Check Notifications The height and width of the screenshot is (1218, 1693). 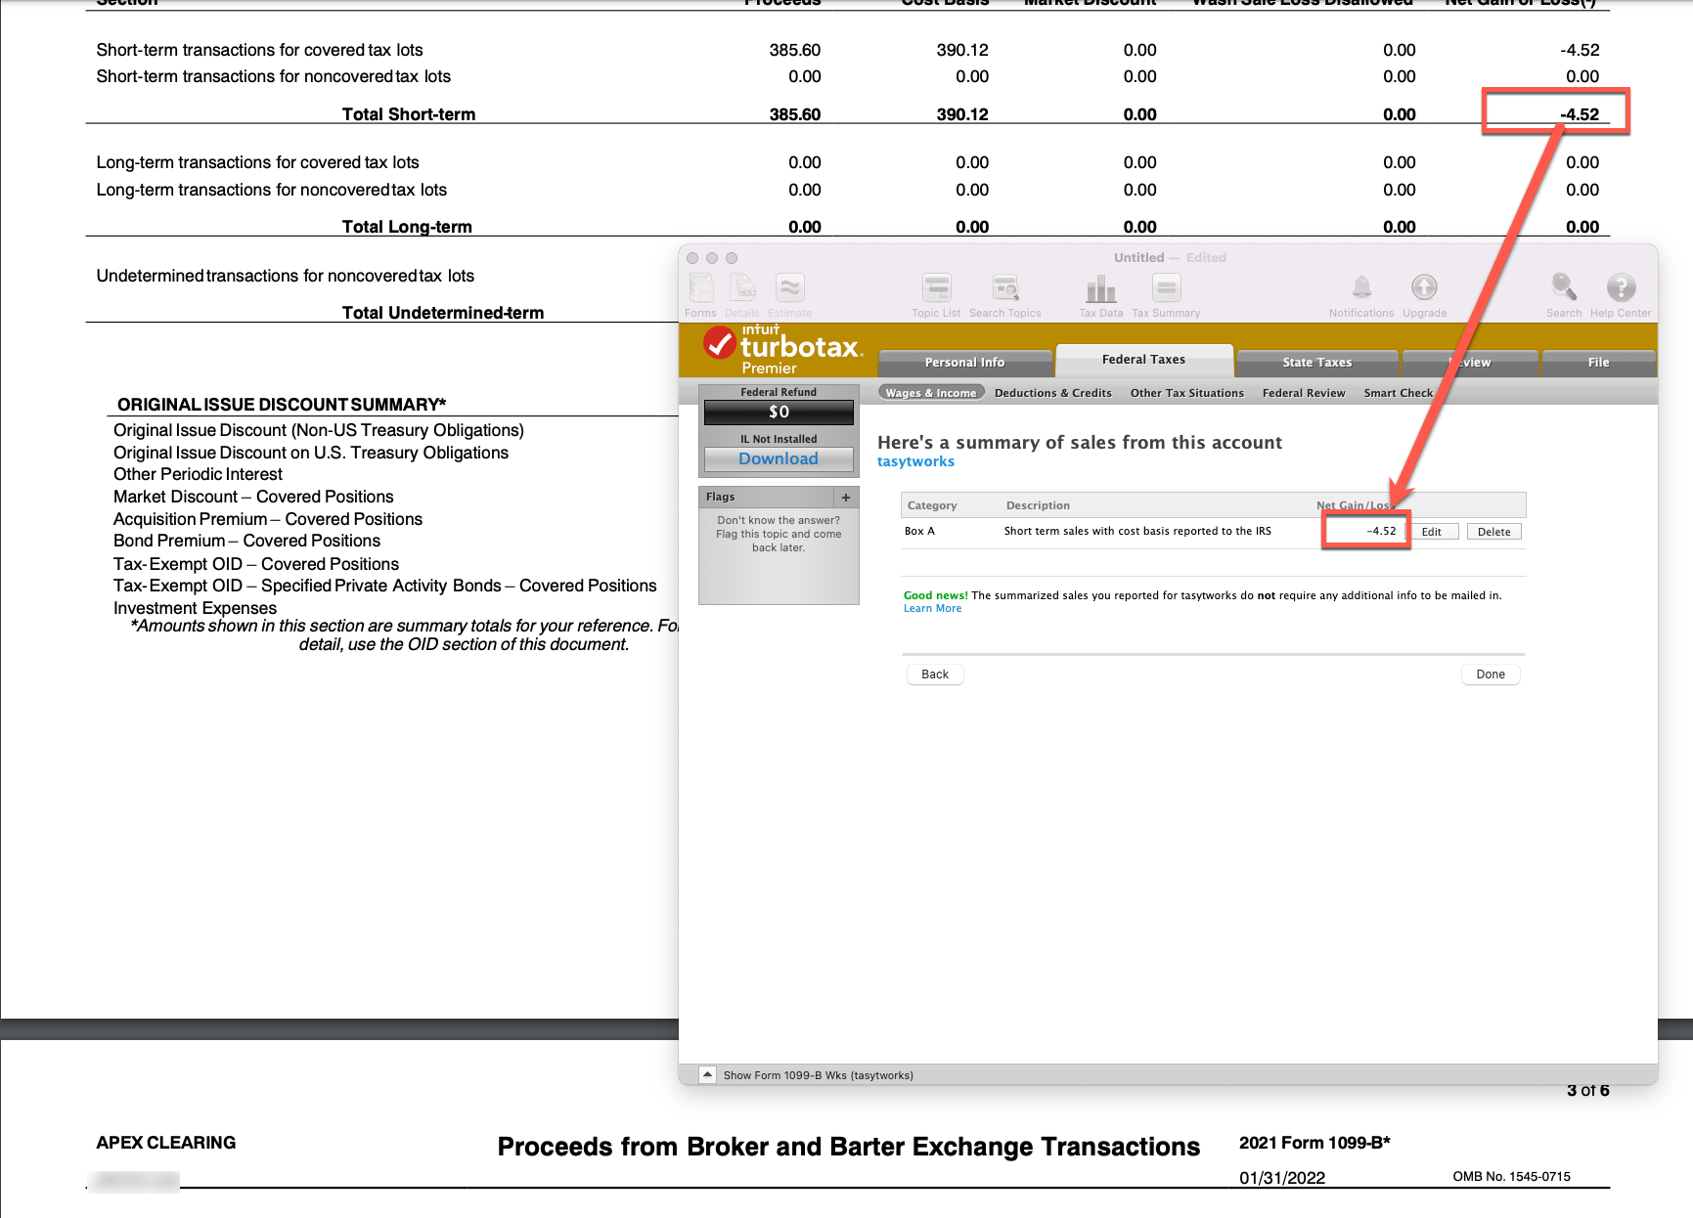coord(1361,292)
